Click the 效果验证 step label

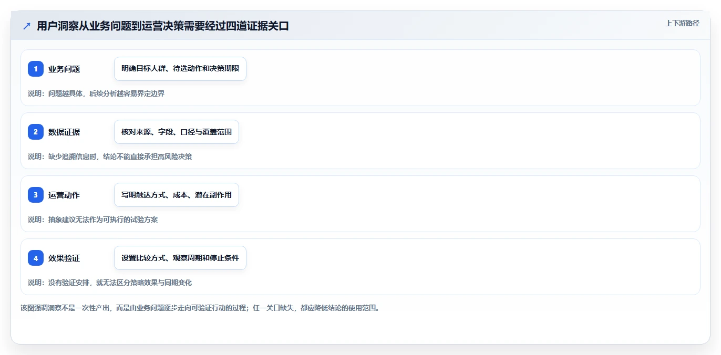[64, 258]
